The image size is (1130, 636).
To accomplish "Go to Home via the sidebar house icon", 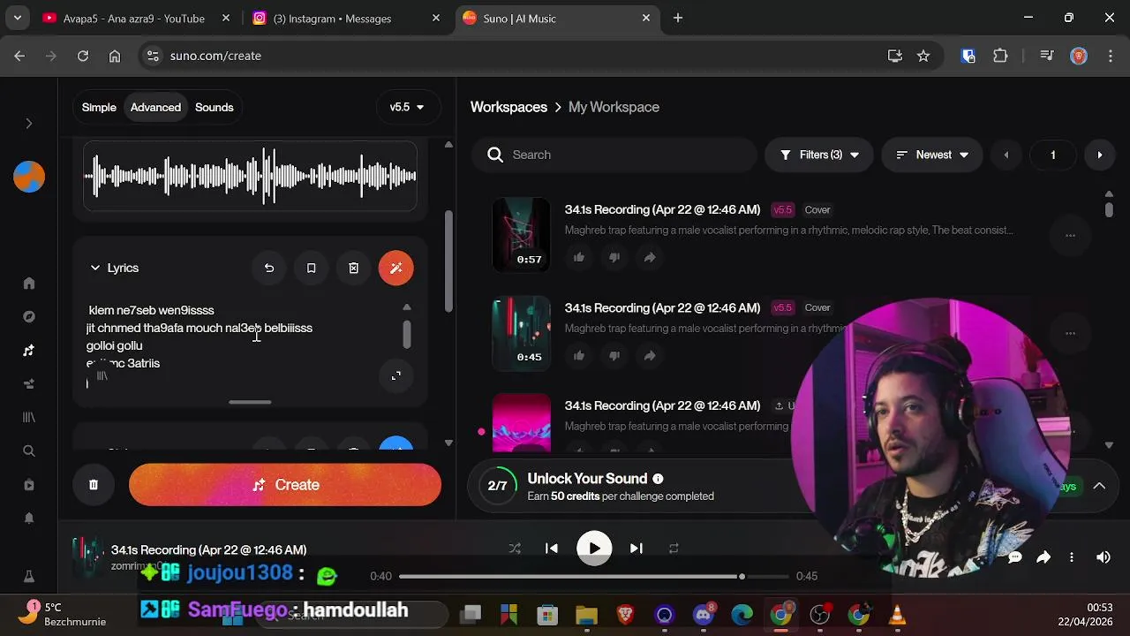I will click(x=29, y=284).
